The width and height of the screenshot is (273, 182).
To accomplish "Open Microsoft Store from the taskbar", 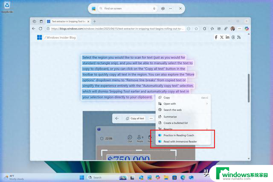I will (174, 178).
